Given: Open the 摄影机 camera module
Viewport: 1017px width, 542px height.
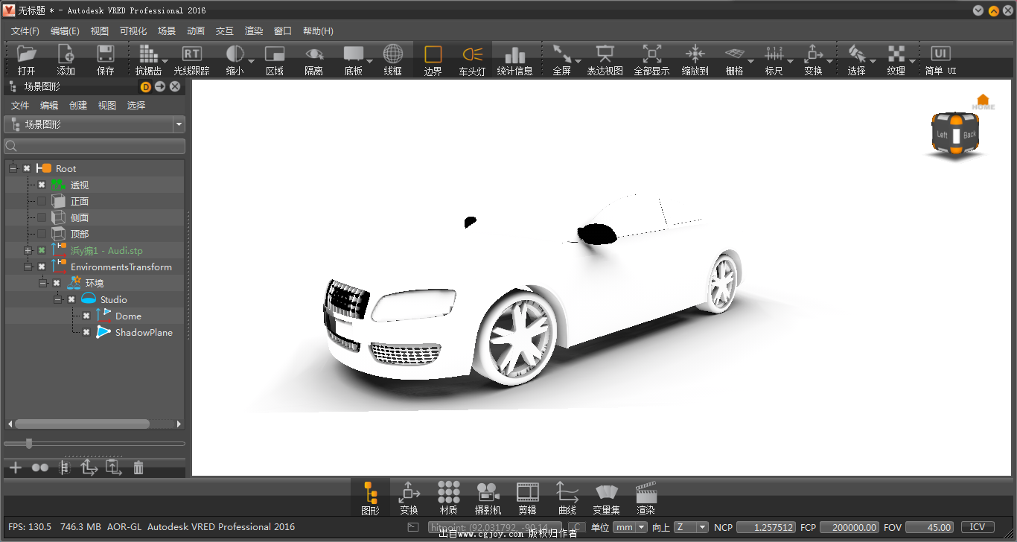Looking at the screenshot, I should (x=488, y=498).
